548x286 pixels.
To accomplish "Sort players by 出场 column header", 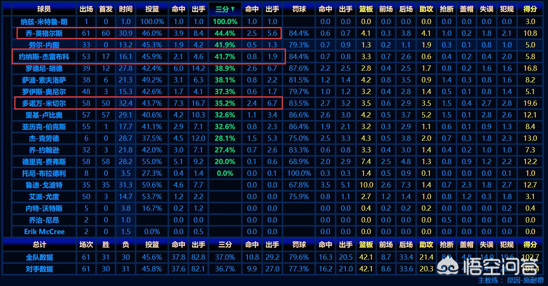I will [86, 9].
